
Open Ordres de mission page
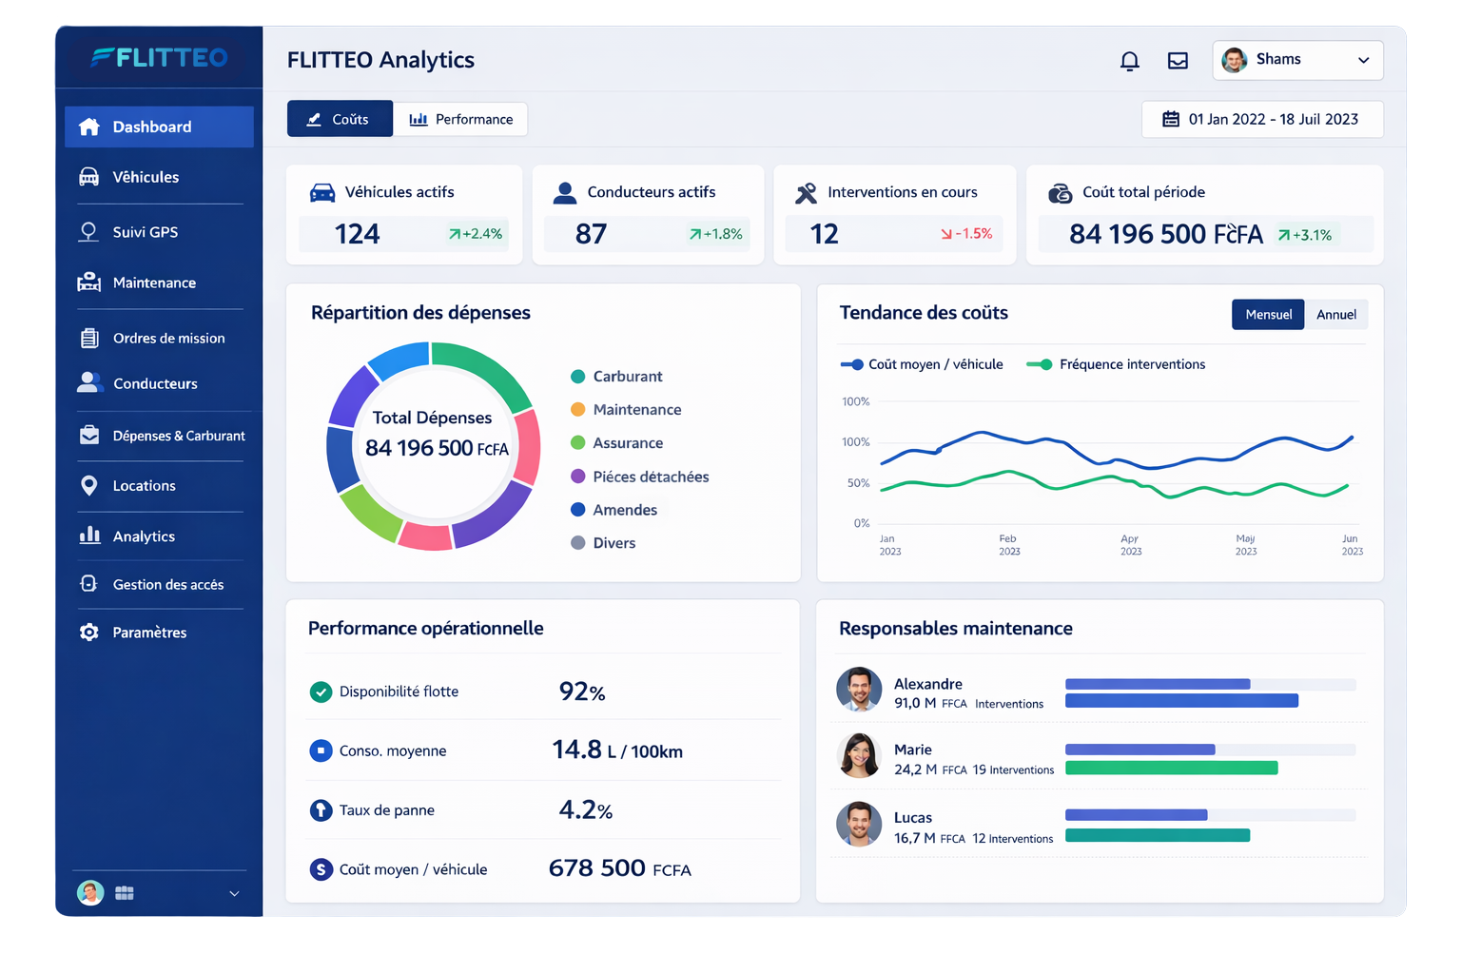(159, 338)
